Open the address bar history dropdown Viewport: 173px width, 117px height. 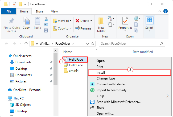tap(88, 44)
